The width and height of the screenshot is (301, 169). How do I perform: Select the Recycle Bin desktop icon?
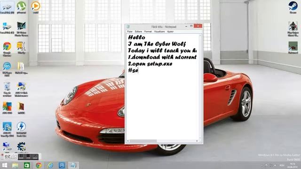tap(7, 89)
